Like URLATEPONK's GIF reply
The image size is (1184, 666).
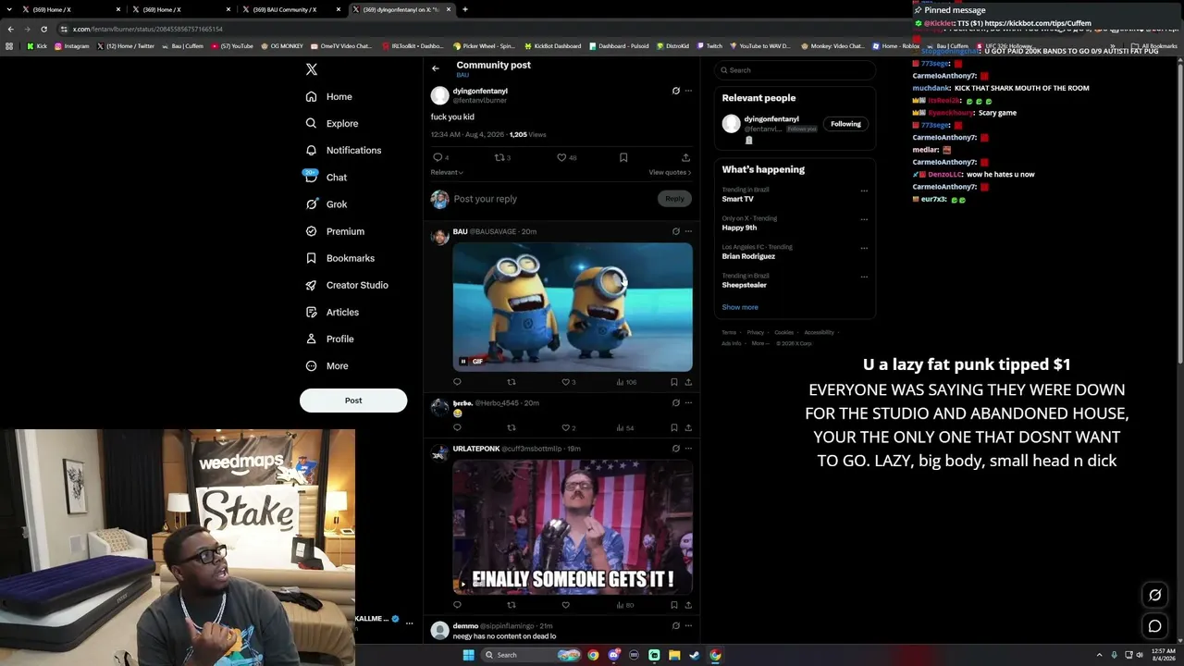click(566, 605)
